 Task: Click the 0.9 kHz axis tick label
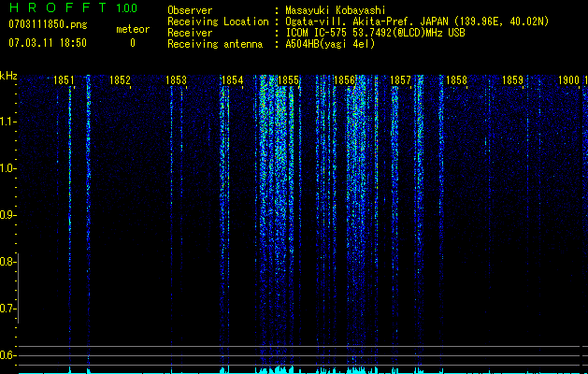coord(7,215)
